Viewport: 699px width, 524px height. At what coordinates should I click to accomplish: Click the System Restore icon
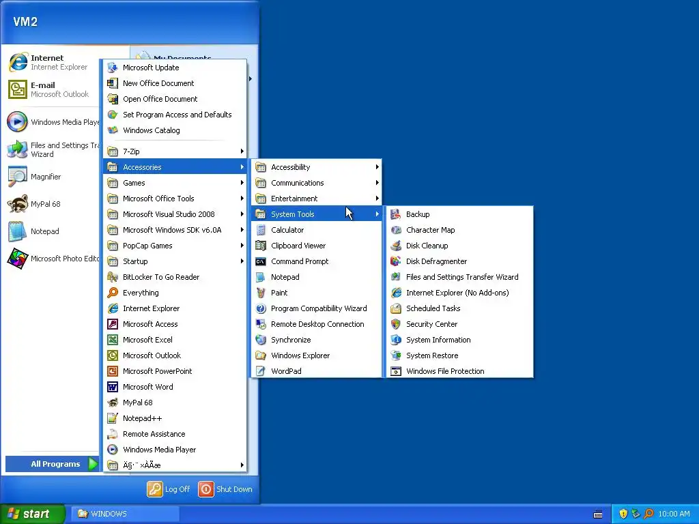[x=395, y=355]
